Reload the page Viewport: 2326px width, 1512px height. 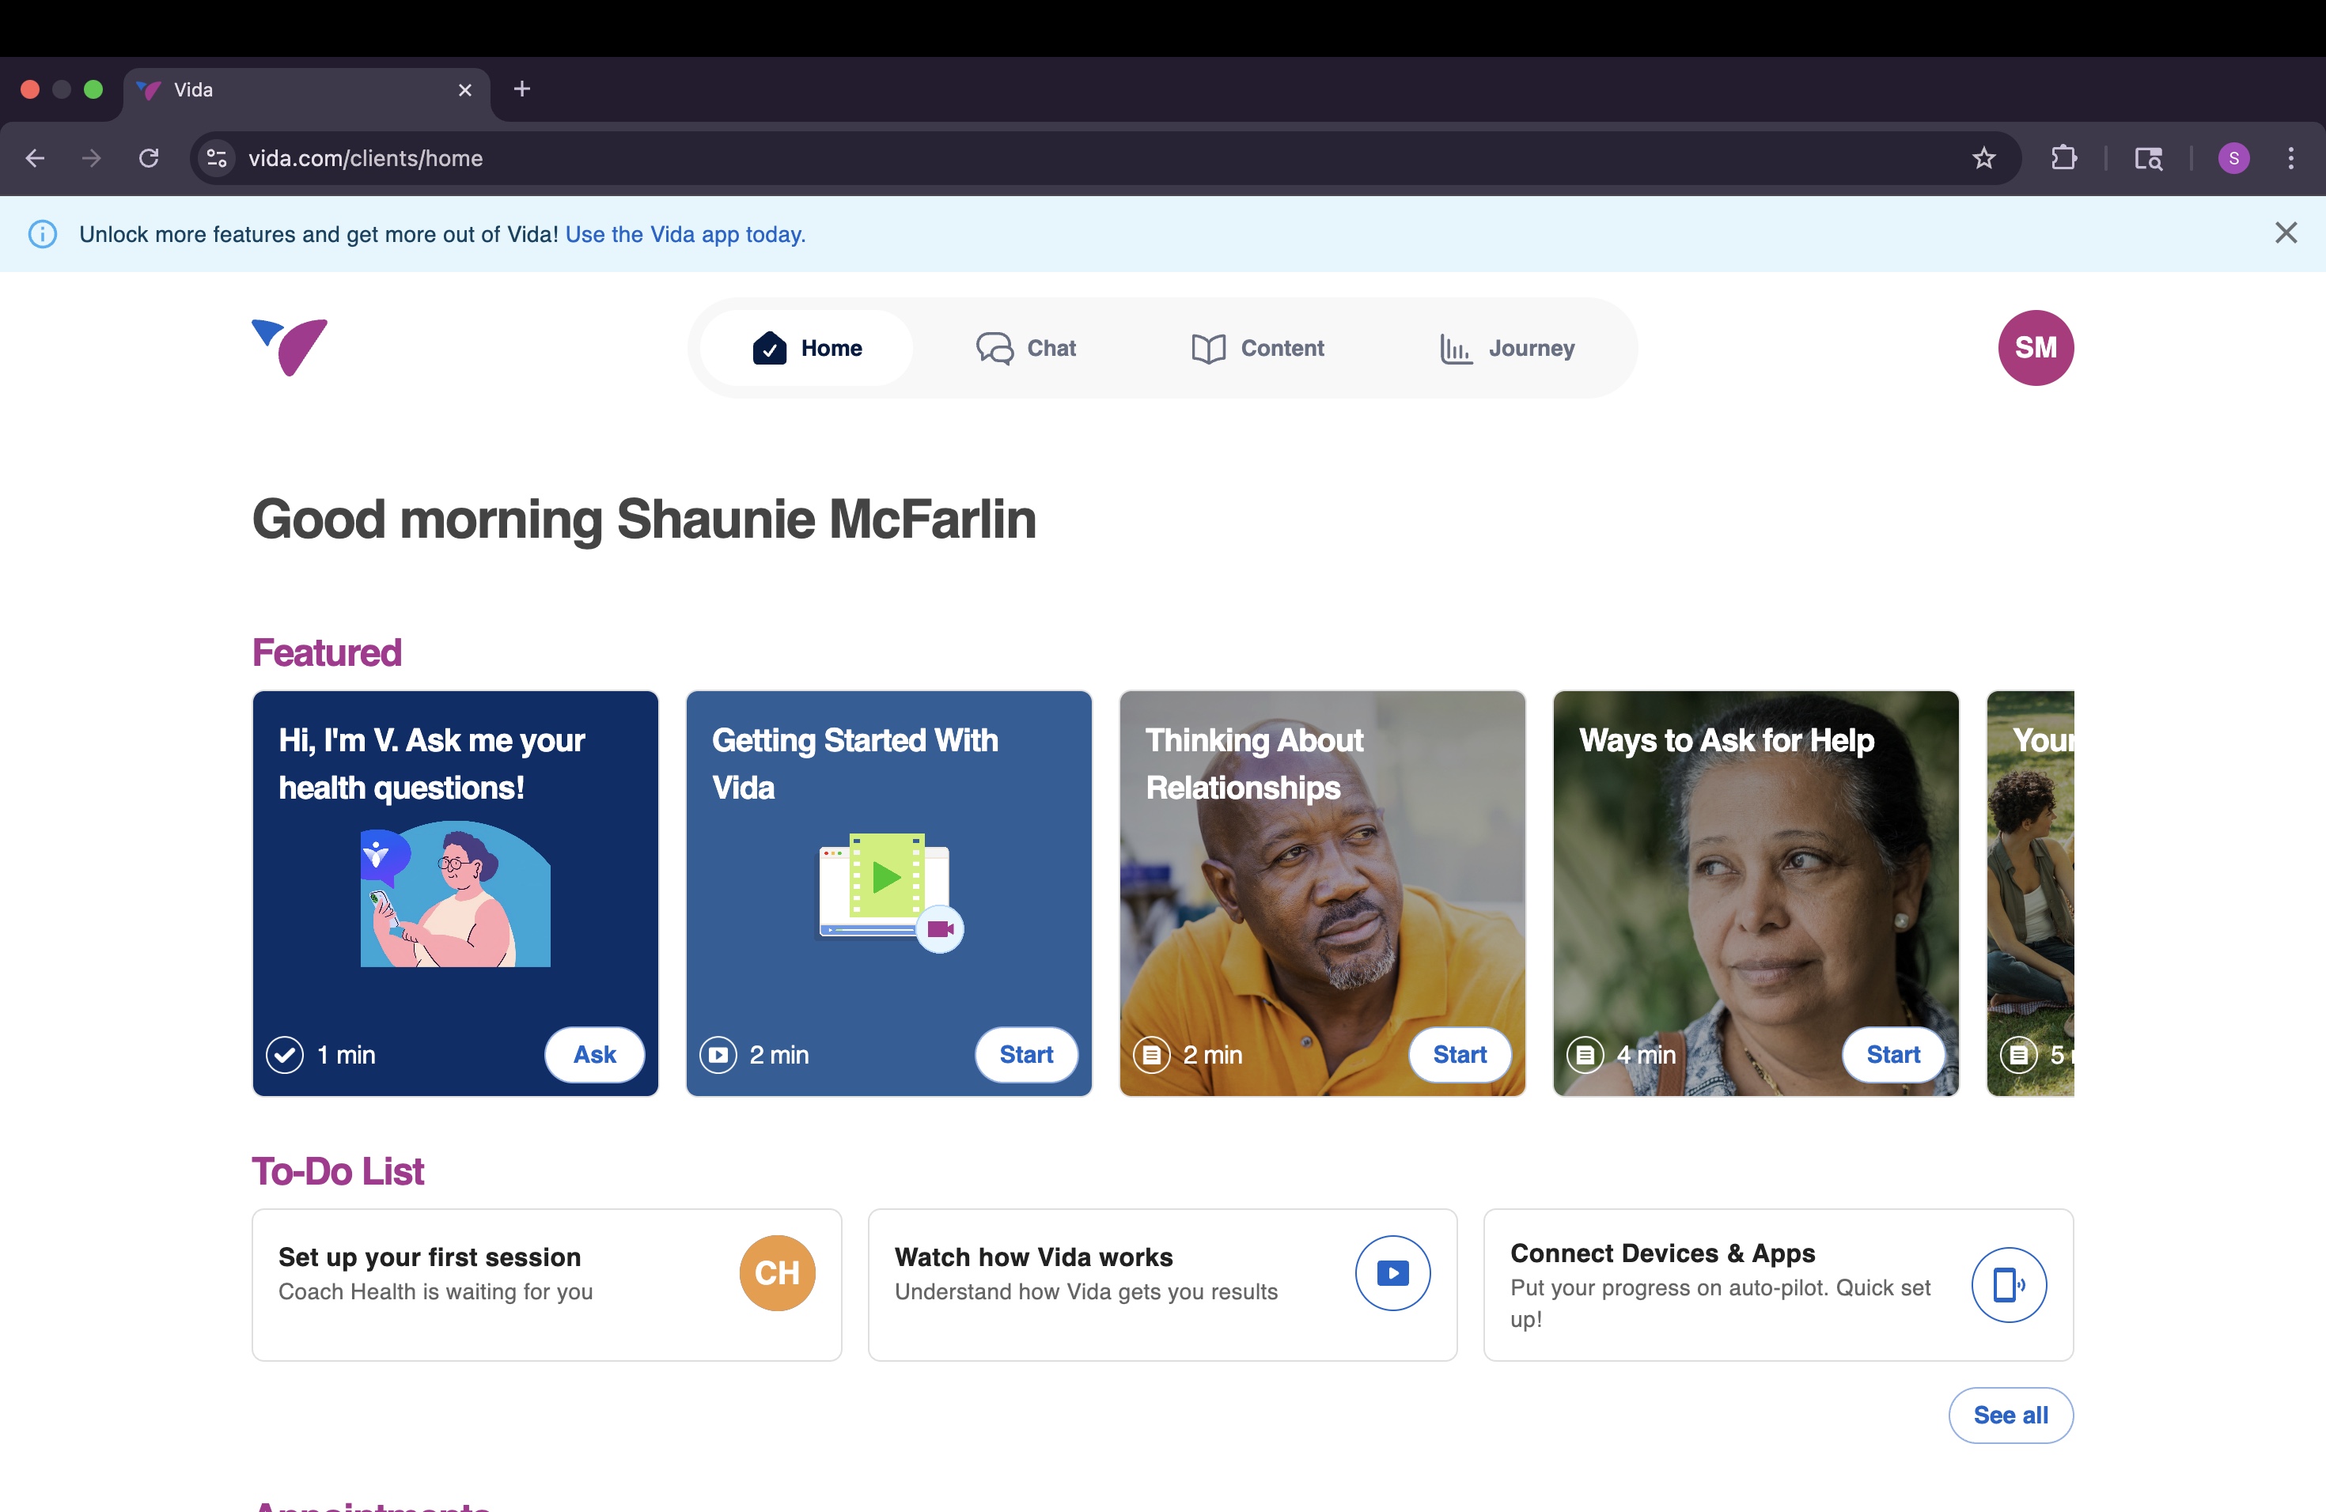149,158
